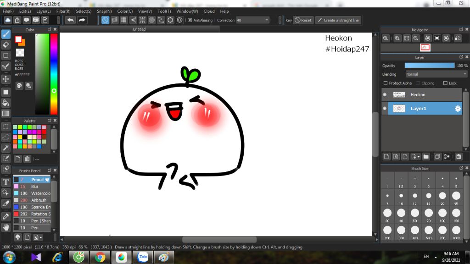Zoom in using Navigator magnifier plus
The width and height of the screenshot is (470, 264).
click(397, 38)
